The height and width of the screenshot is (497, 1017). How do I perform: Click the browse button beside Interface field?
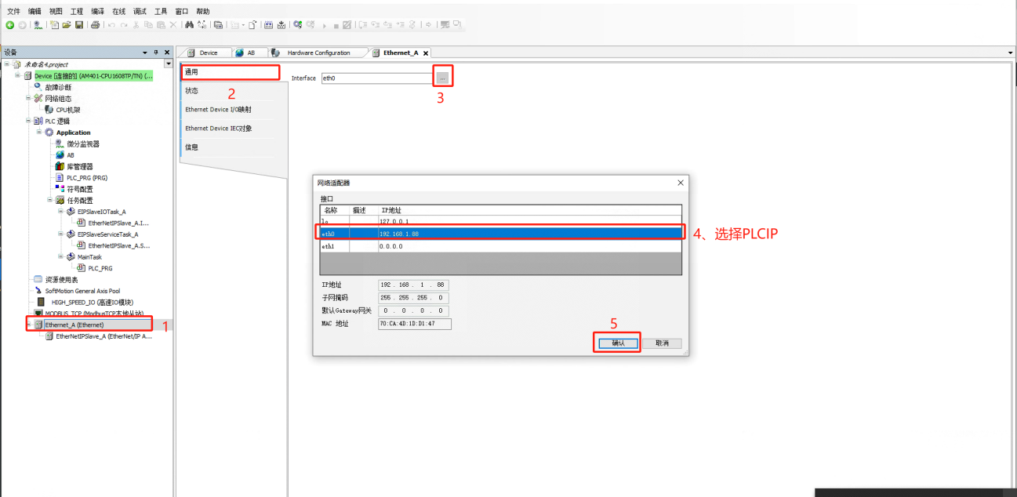(442, 78)
